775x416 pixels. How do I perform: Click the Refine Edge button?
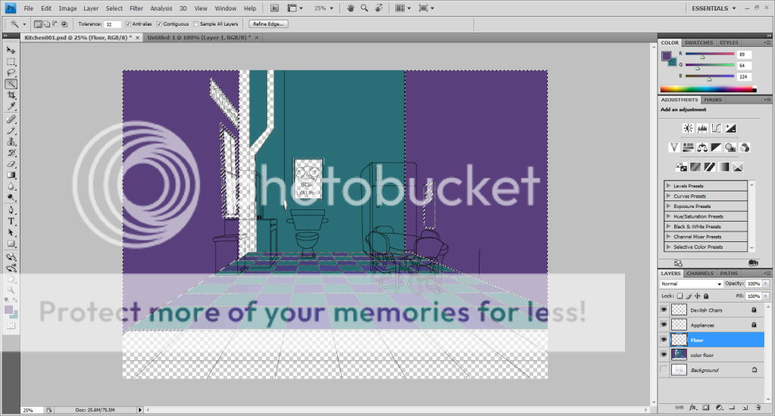(268, 24)
